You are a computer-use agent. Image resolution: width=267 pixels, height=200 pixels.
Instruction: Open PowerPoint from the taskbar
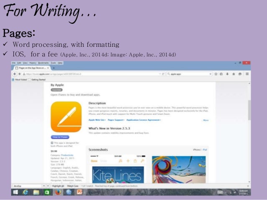point(80,192)
